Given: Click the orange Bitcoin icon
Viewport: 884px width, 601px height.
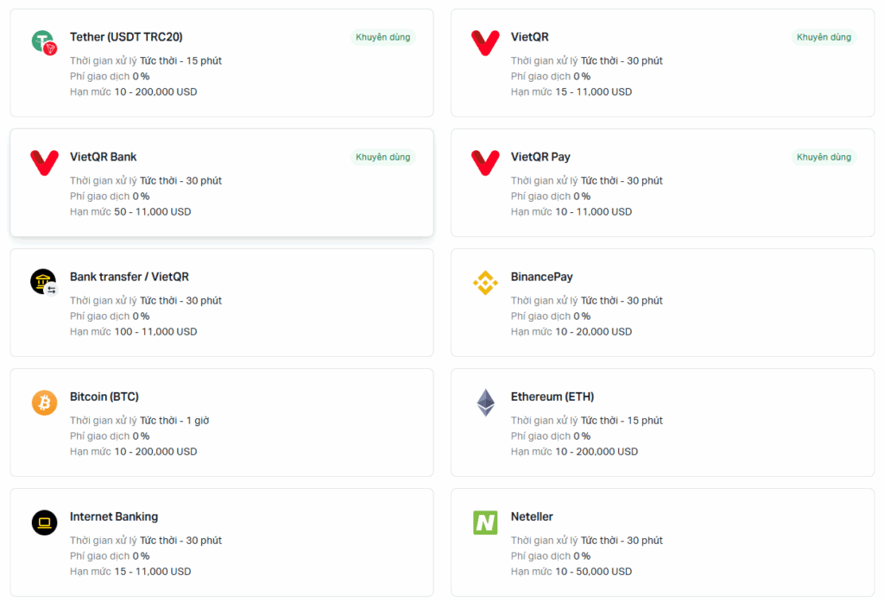Looking at the screenshot, I should 45,403.
